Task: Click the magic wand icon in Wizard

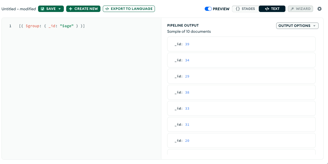Action: 293,9
